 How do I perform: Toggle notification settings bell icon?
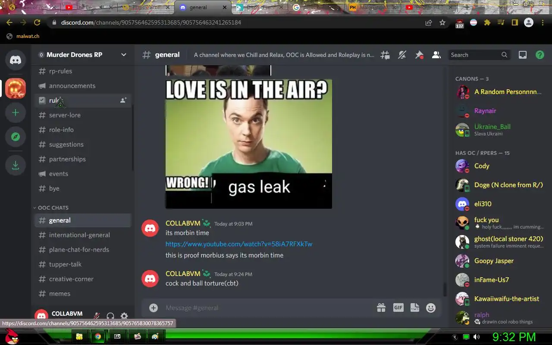coord(402,55)
